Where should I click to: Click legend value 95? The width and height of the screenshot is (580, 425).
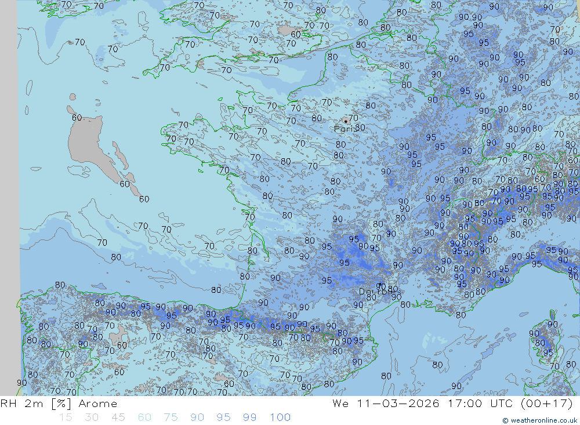tap(223, 417)
